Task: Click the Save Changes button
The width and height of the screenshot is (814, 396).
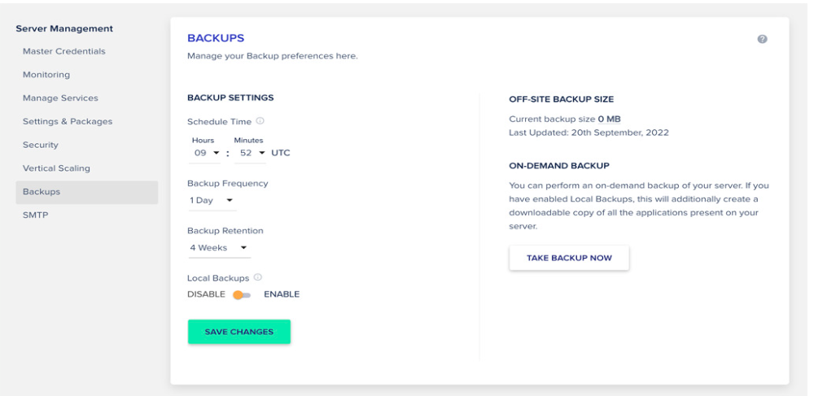Action: coord(239,332)
